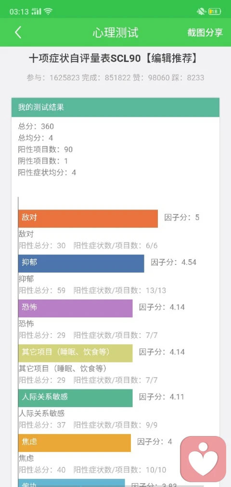
Task: Select the purple 恐怖 bar
Action: coord(75,308)
